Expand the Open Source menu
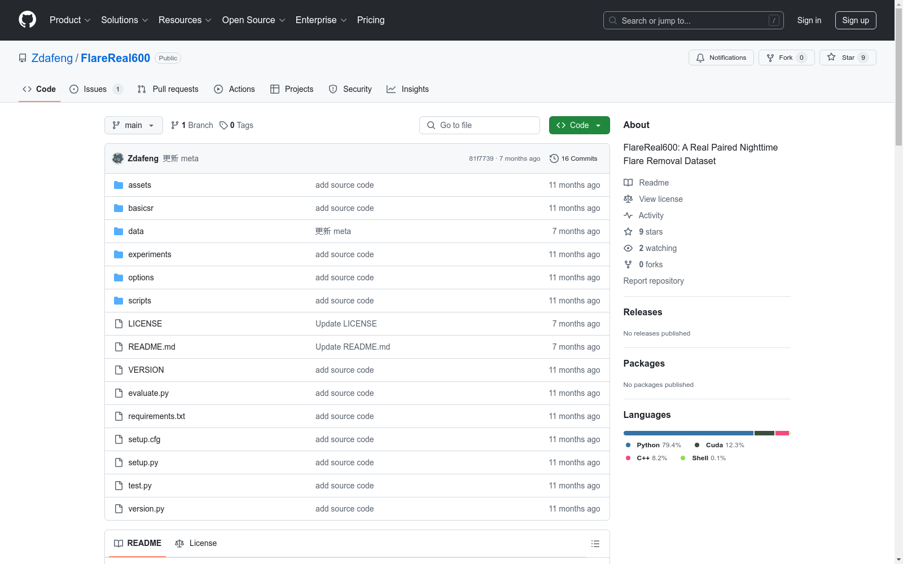Screen dimensions: 903x564 coord(254,20)
